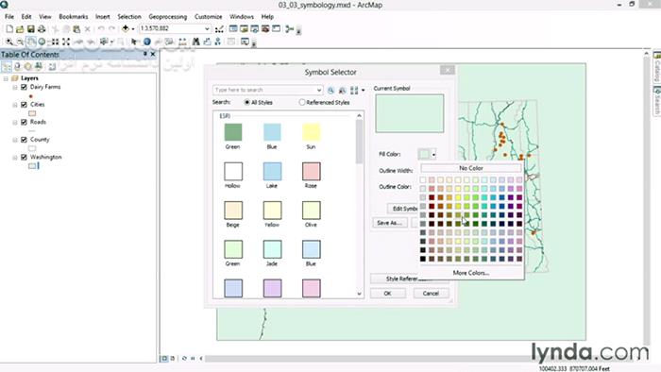This screenshot has width=661, height=372.
Task: Switch to List By Source view
Action: coord(18,67)
